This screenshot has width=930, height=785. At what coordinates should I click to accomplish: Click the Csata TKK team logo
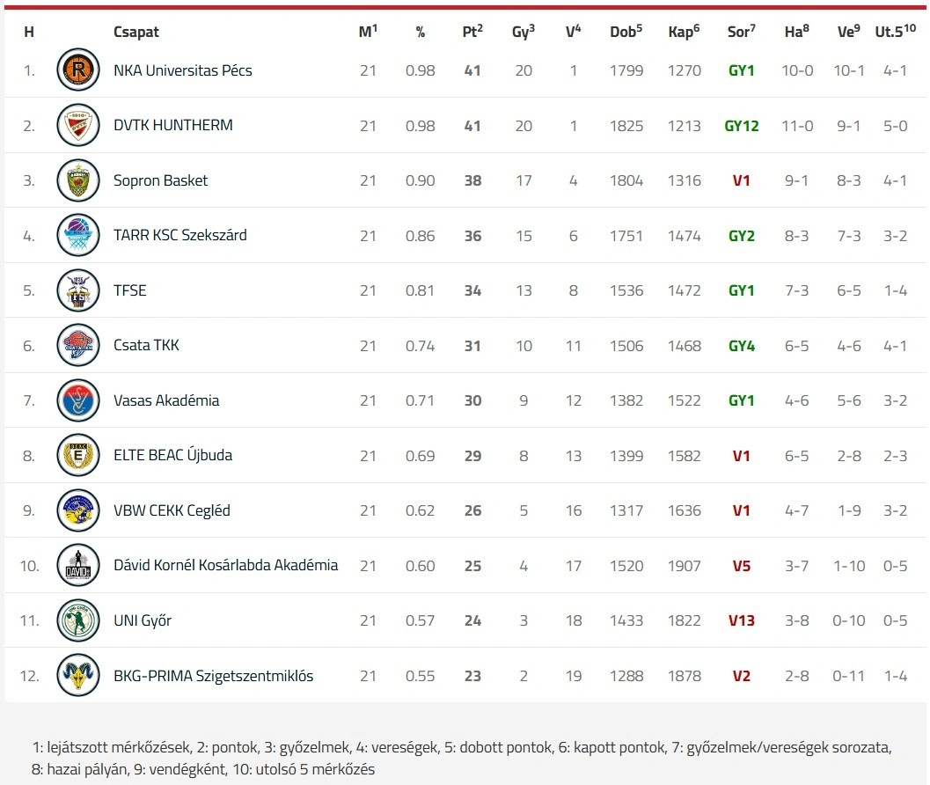[x=78, y=346]
